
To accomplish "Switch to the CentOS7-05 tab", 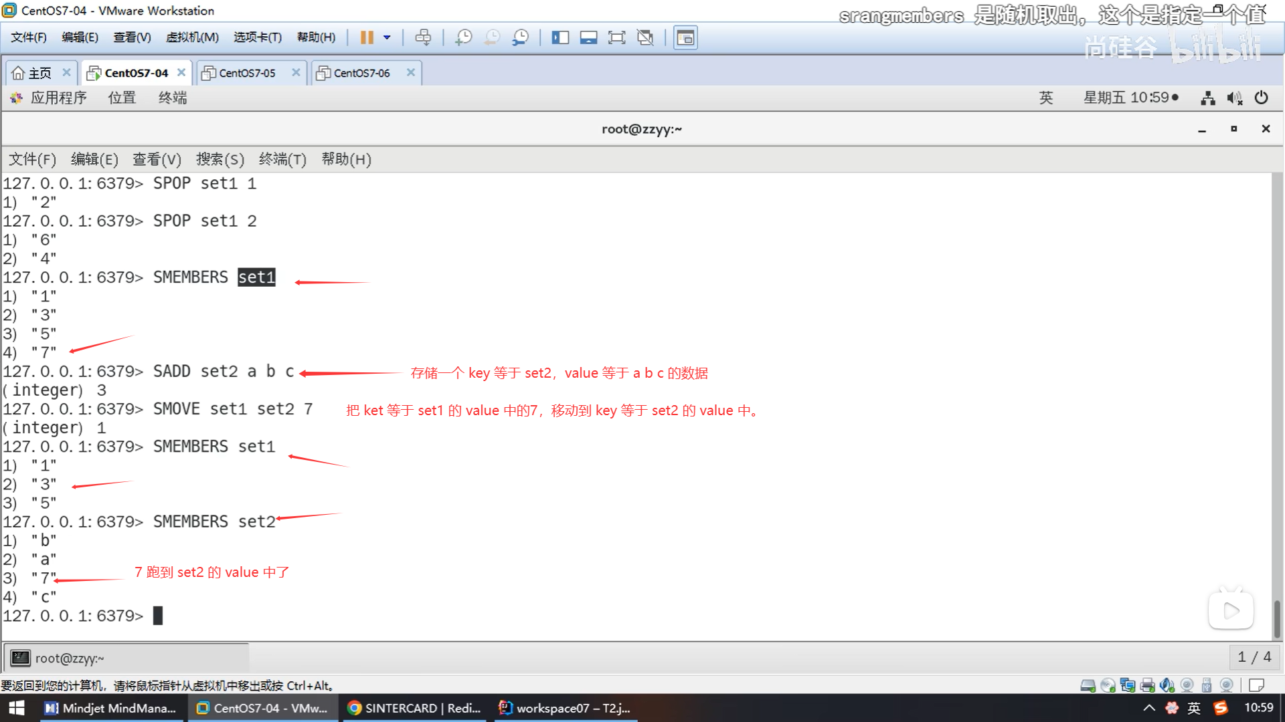I will pyautogui.click(x=247, y=73).
